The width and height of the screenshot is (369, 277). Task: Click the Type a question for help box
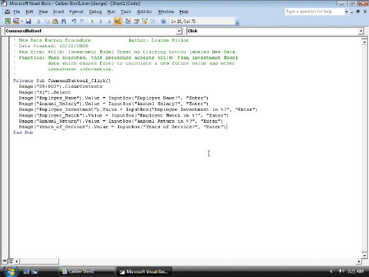click(315, 12)
